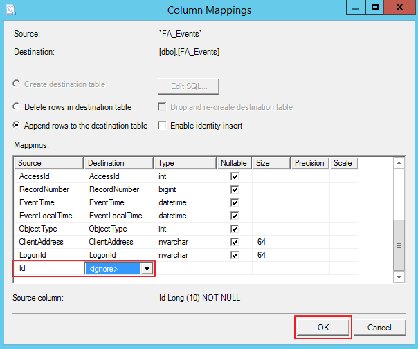Click the EventTime destination cell

[x=118, y=202]
